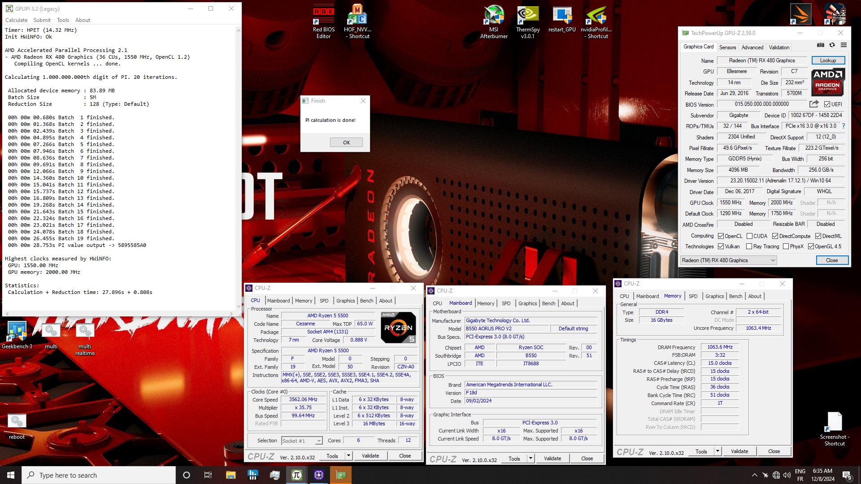Toggle the CUDA checkbox in GPU-Z
Image resolution: width=861 pixels, height=484 pixels.
[x=749, y=236]
